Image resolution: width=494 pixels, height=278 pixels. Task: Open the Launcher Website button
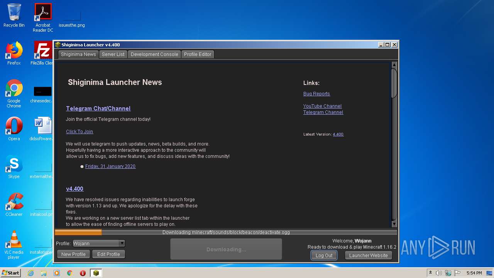369,255
